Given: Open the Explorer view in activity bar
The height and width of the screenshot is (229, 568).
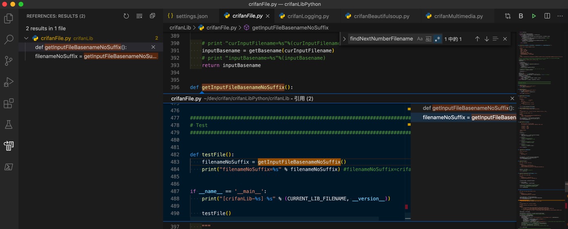Looking at the screenshot, I should click(9, 18).
